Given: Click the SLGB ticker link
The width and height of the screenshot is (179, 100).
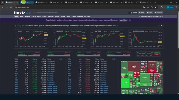Looking at the screenshot, I should [16, 67].
